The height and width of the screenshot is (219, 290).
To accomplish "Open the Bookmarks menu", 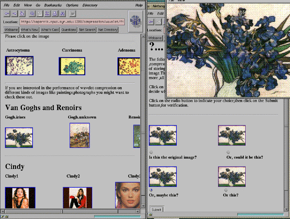I will 53,5.
